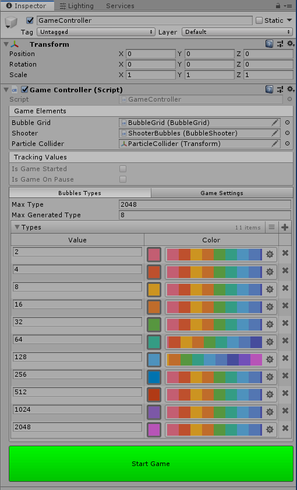
Task: Open Game Controller script help icon
Action: [x=269, y=90]
